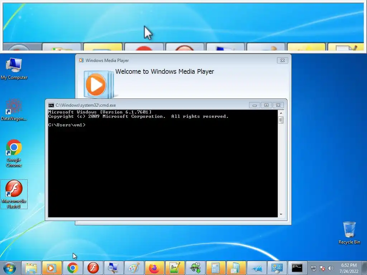Click the blue paper-kite taskbar icon
This screenshot has height=275, width=367.
[x=257, y=268]
